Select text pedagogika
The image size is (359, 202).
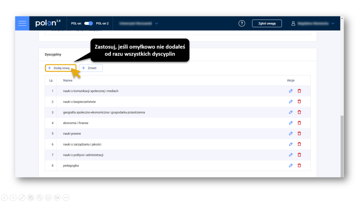[x=71, y=166]
